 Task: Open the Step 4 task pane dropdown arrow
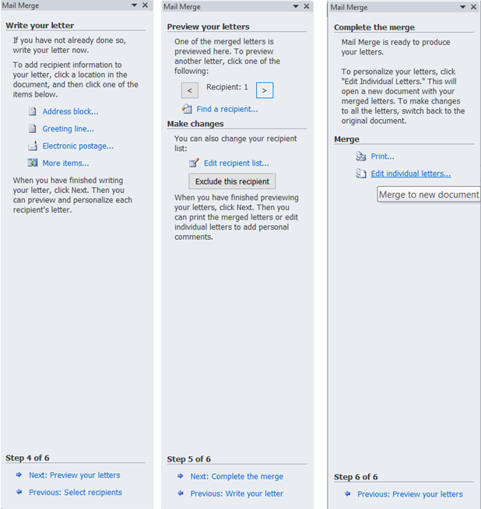click(135, 5)
